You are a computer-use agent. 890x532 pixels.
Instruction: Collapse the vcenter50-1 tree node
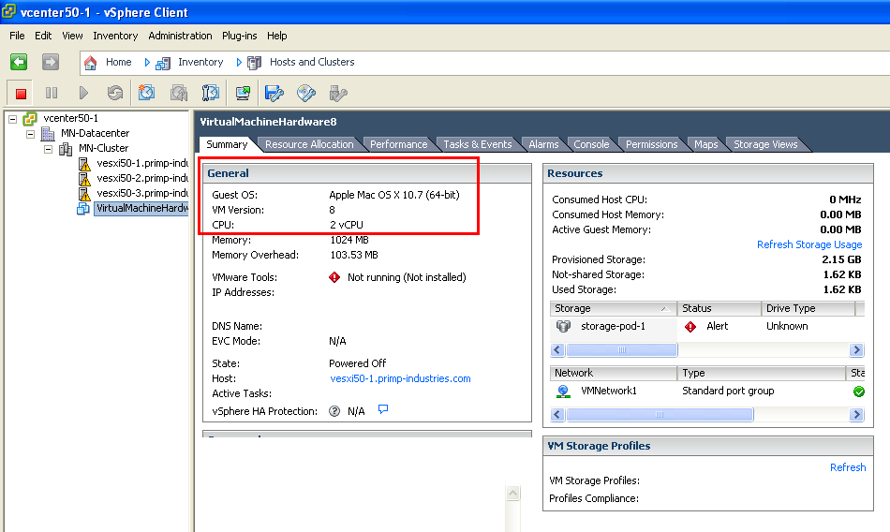[x=12, y=119]
